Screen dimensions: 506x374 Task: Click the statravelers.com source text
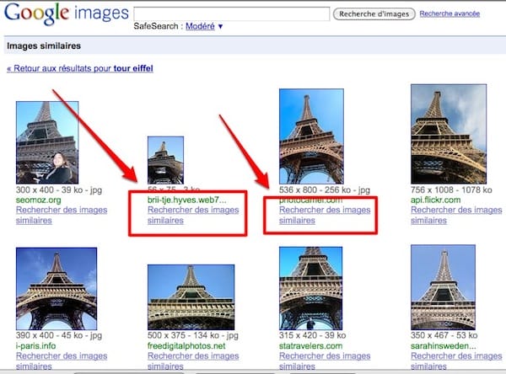[310, 346]
